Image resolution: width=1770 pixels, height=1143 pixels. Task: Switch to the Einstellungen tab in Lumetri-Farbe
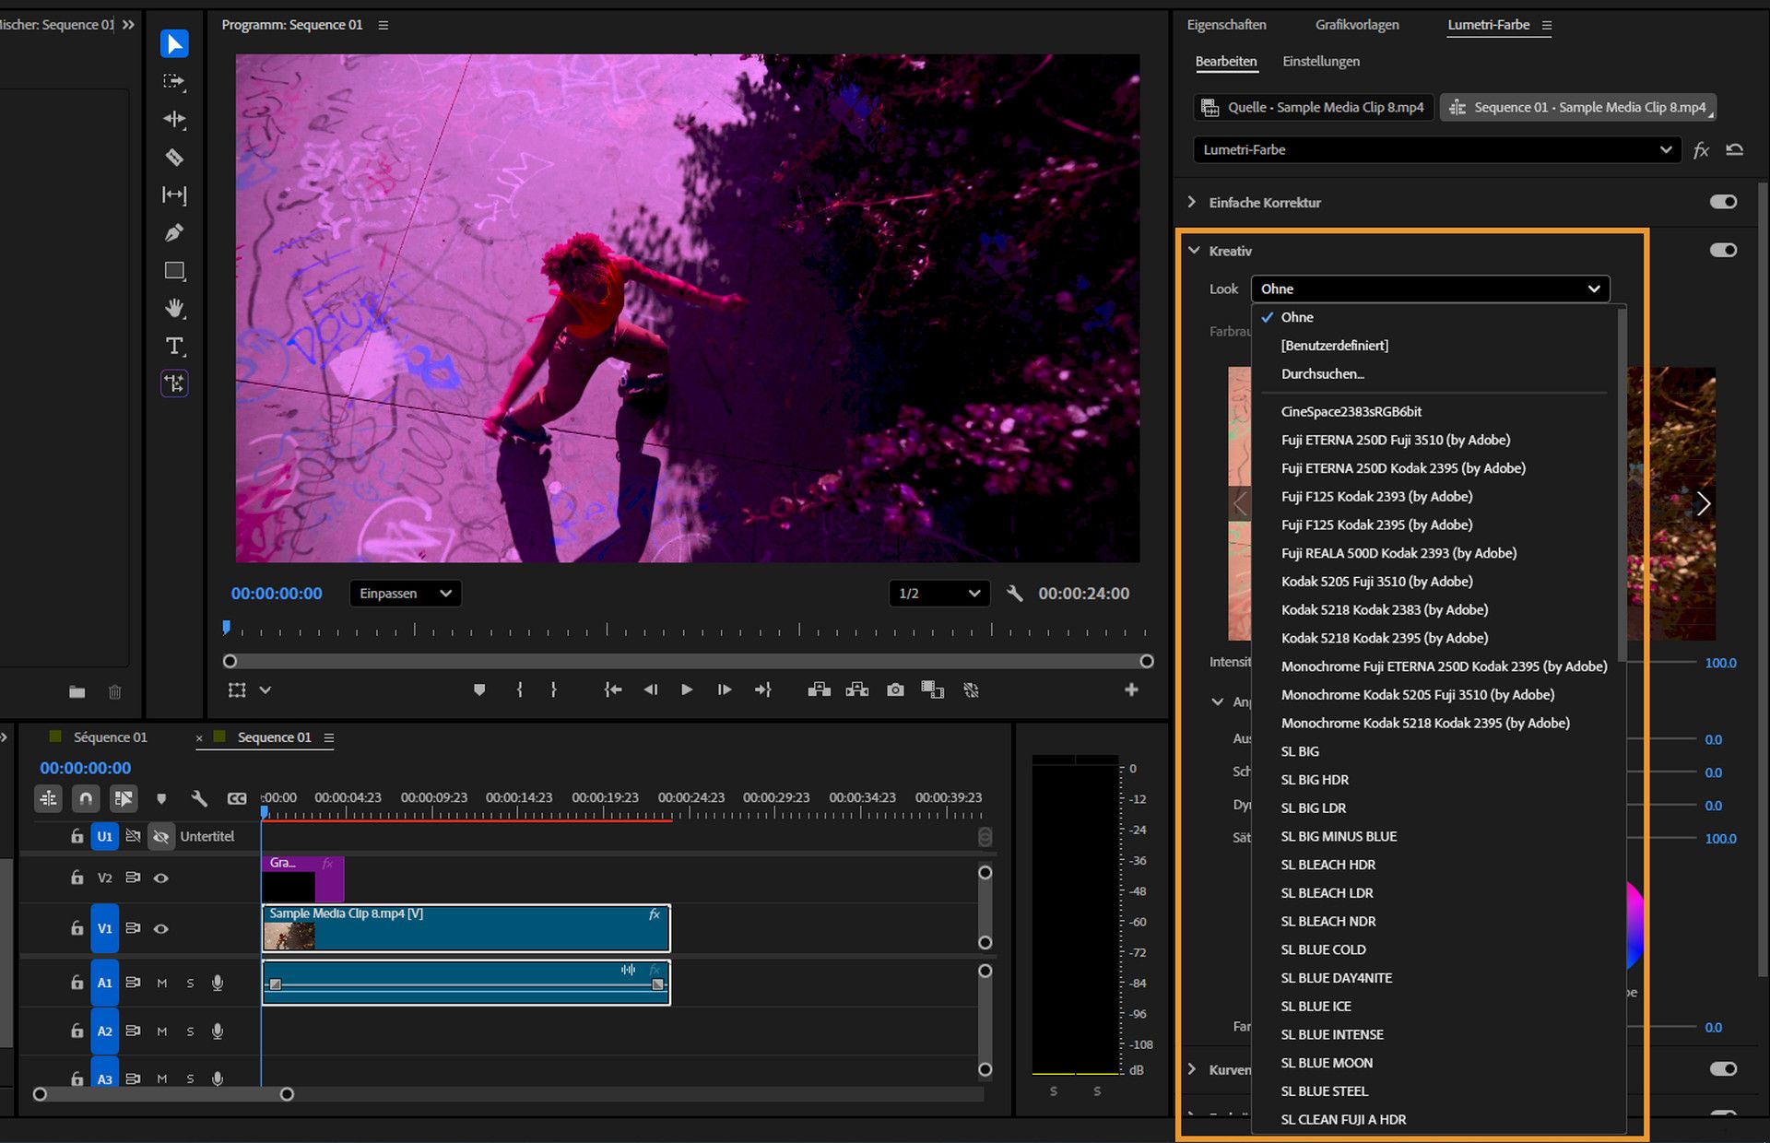pos(1320,61)
